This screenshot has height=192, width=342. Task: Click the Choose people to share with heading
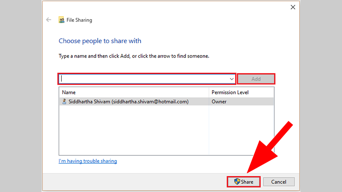pyautogui.click(x=100, y=41)
